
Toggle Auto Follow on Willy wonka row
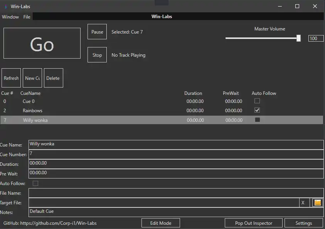[258, 120]
